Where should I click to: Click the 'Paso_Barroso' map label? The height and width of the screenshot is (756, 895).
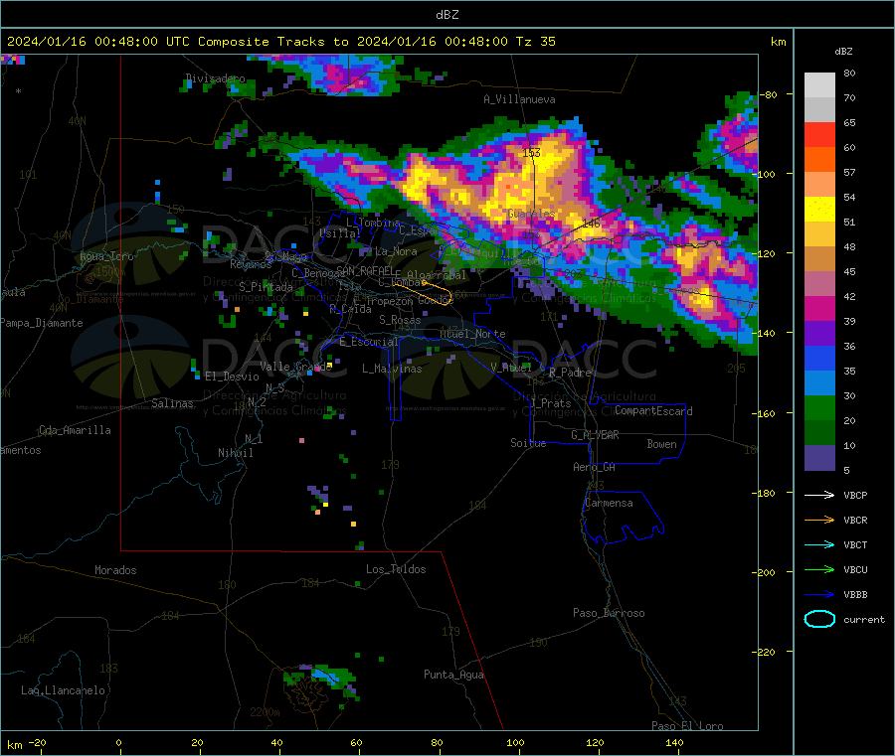[609, 613]
